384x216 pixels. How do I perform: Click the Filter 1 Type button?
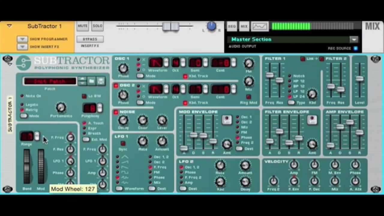click(x=291, y=103)
